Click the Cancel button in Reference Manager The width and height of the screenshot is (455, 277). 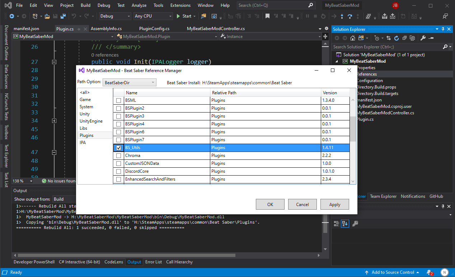(x=302, y=204)
